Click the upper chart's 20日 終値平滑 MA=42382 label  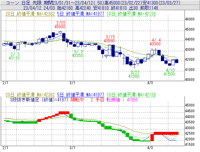pos(30,14)
